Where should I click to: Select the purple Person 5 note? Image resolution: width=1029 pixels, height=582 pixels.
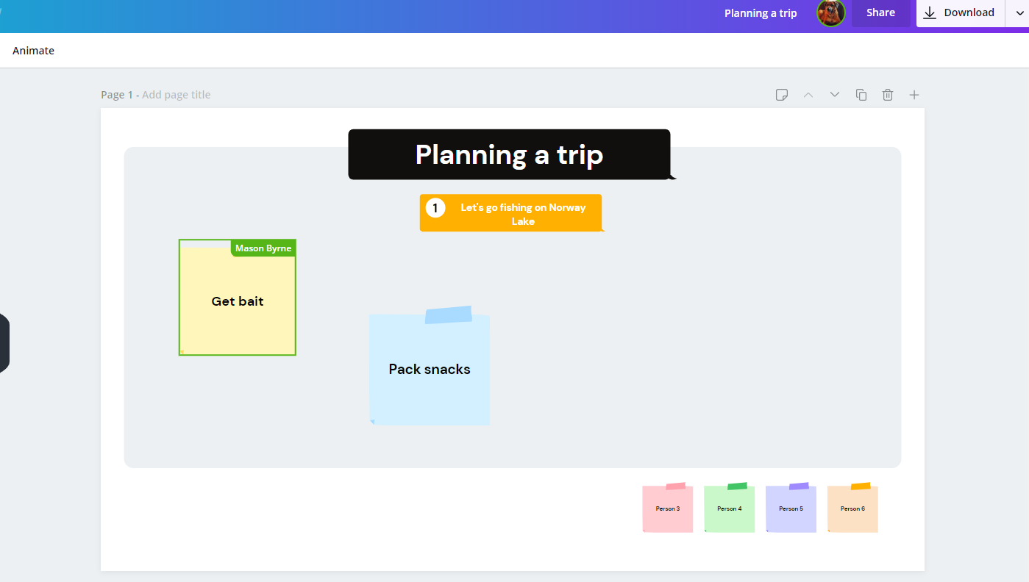pos(791,508)
